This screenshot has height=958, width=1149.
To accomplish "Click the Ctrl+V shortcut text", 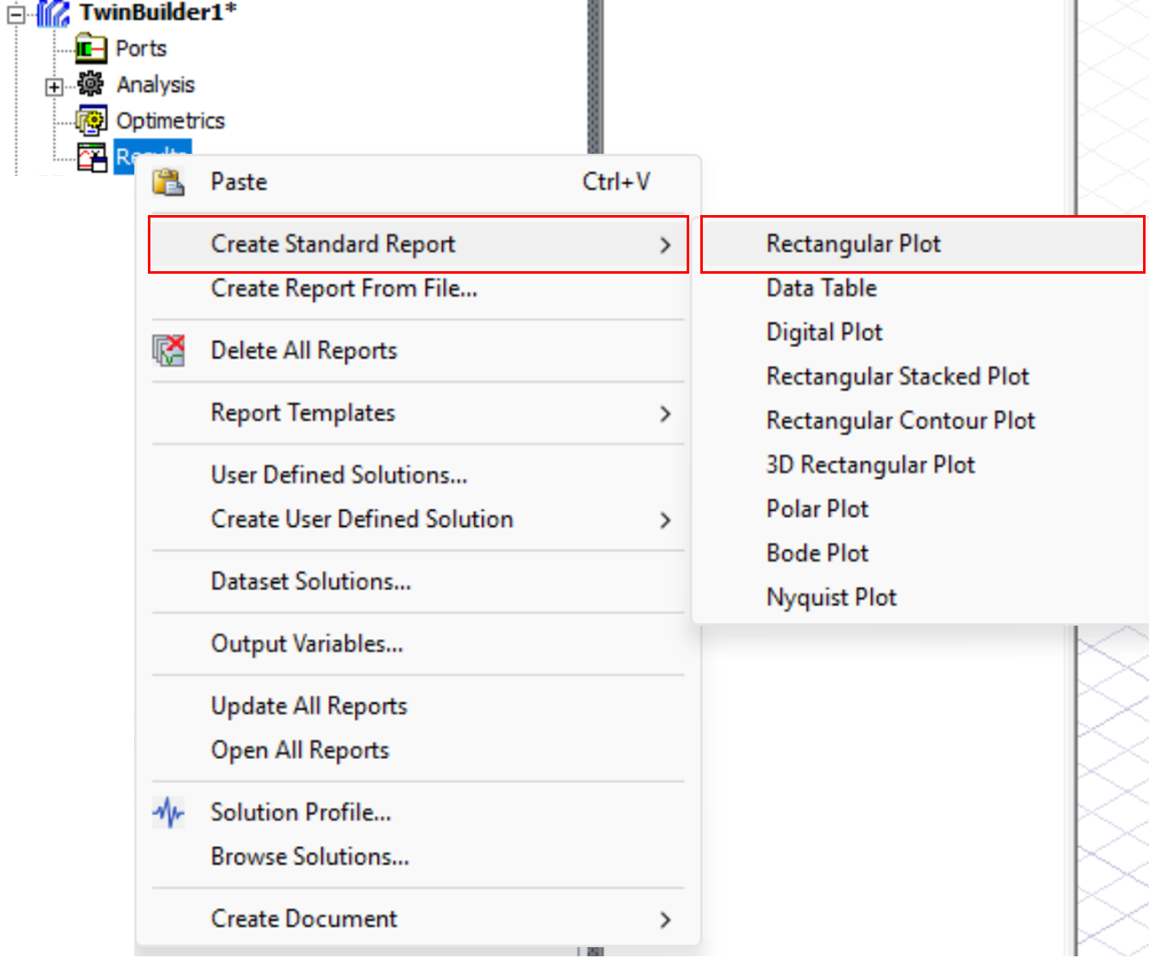I will pyautogui.click(x=616, y=182).
